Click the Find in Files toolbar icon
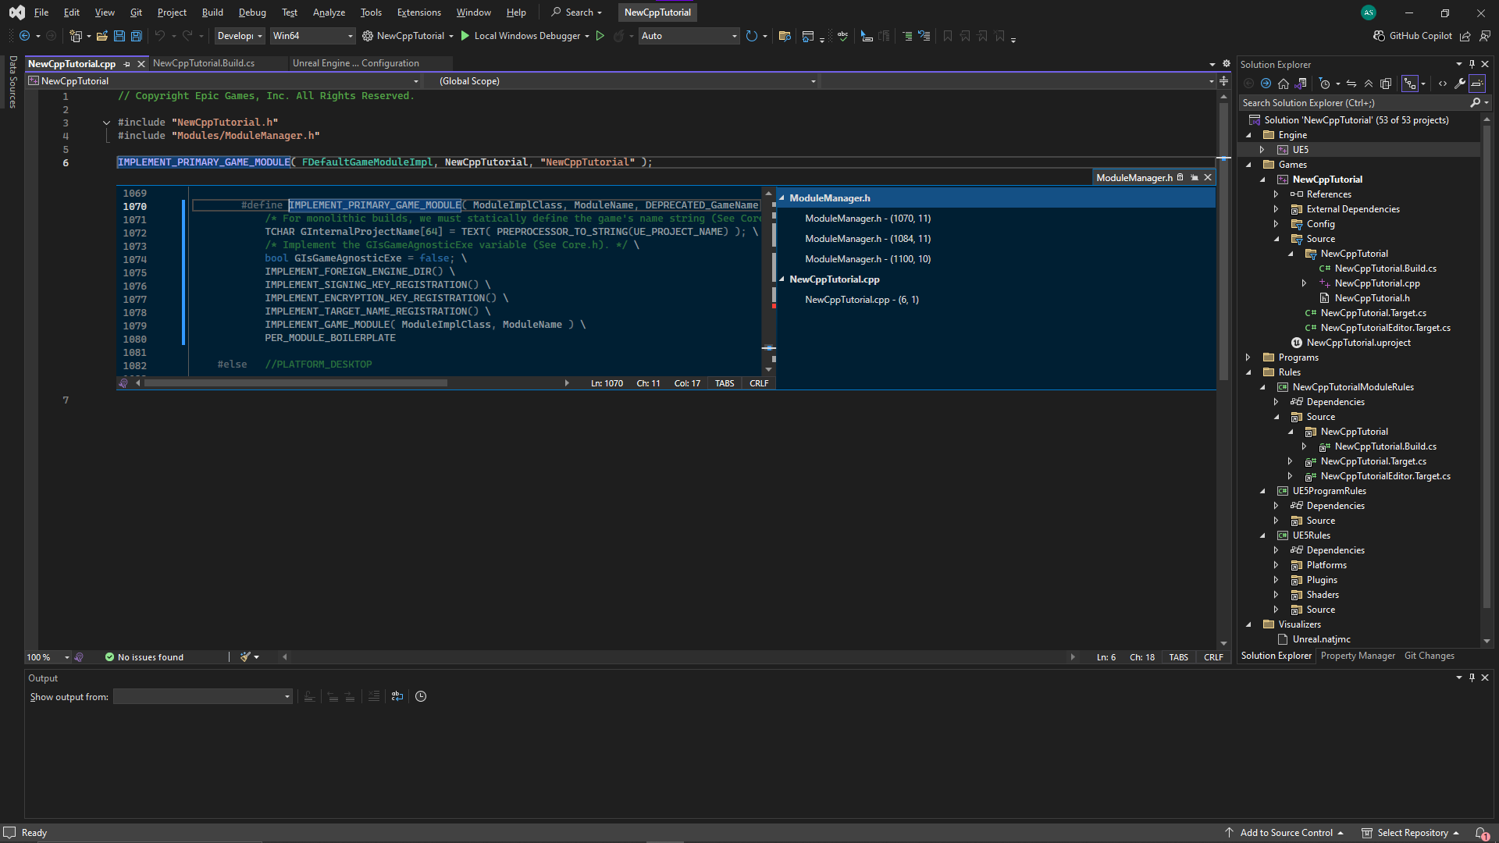The image size is (1499, 843). pos(785,36)
